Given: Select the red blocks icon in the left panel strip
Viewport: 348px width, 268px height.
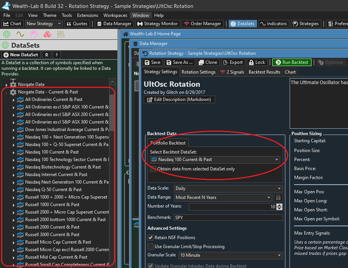Looking at the screenshot, I should (x=47, y=34).
